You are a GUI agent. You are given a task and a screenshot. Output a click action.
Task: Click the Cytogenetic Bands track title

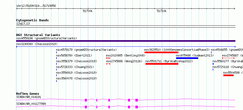point(32,20)
